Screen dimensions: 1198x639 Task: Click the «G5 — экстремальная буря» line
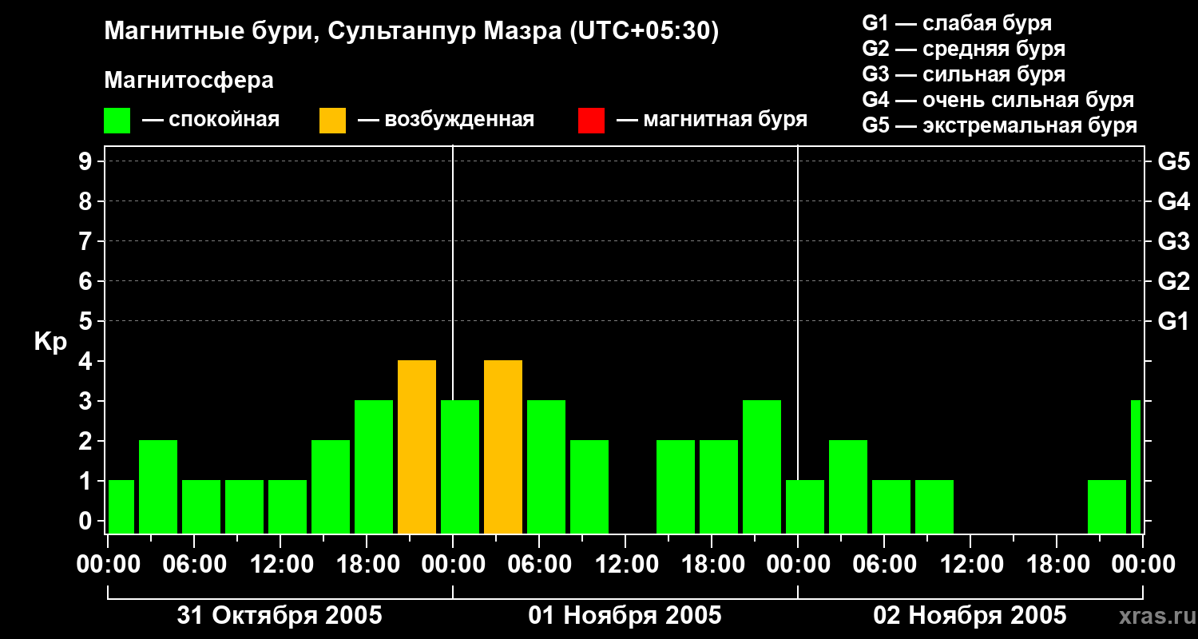point(1000,125)
